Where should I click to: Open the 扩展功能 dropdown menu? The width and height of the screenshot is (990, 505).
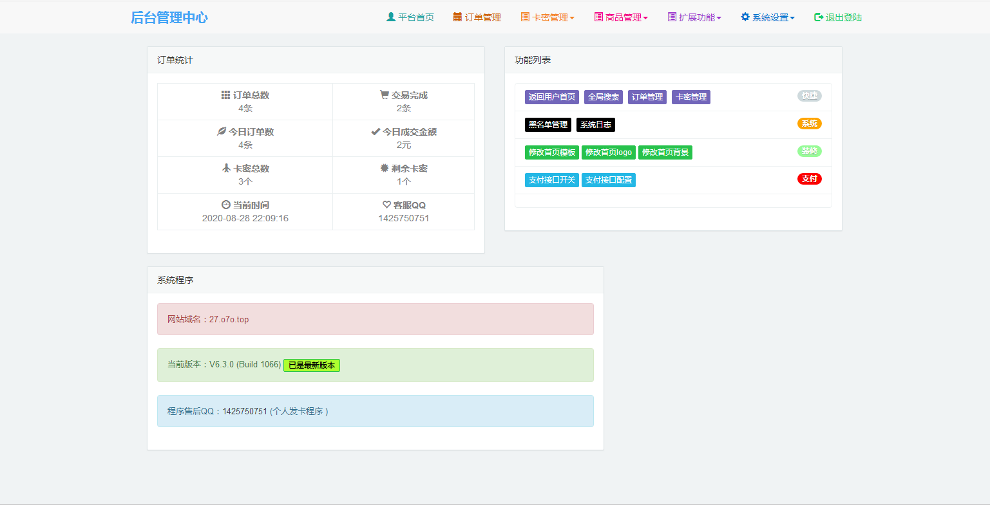click(x=694, y=17)
